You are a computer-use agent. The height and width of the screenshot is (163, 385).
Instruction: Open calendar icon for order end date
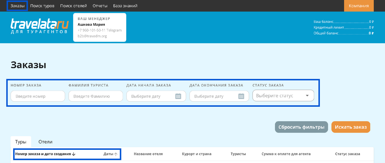tap(242, 96)
